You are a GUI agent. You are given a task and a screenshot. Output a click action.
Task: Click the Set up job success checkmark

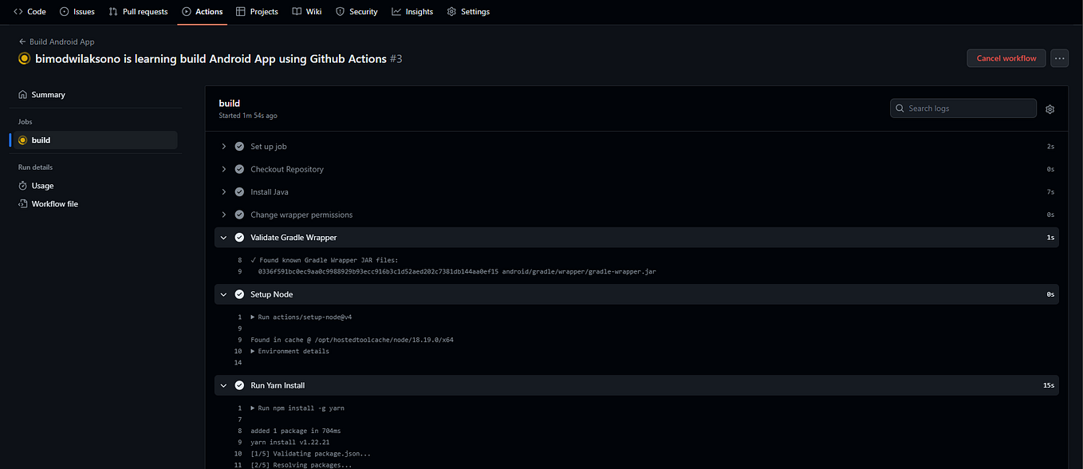pyautogui.click(x=239, y=146)
